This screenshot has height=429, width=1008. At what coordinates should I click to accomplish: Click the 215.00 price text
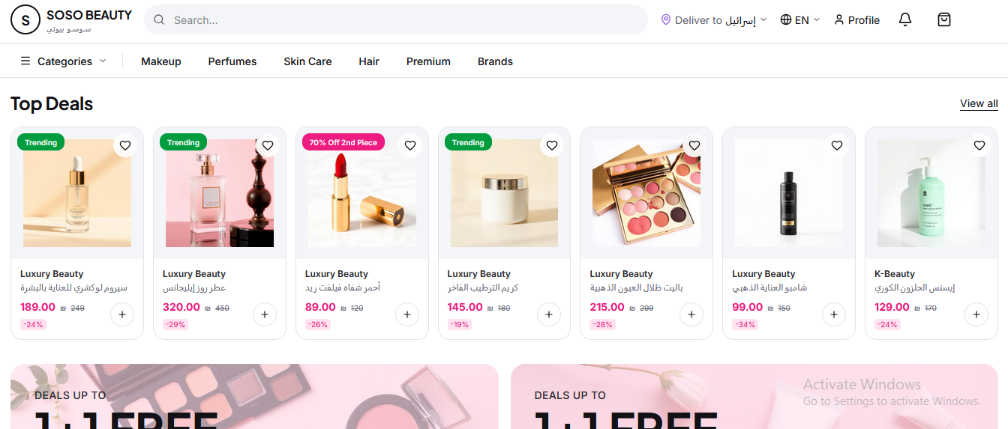(607, 307)
